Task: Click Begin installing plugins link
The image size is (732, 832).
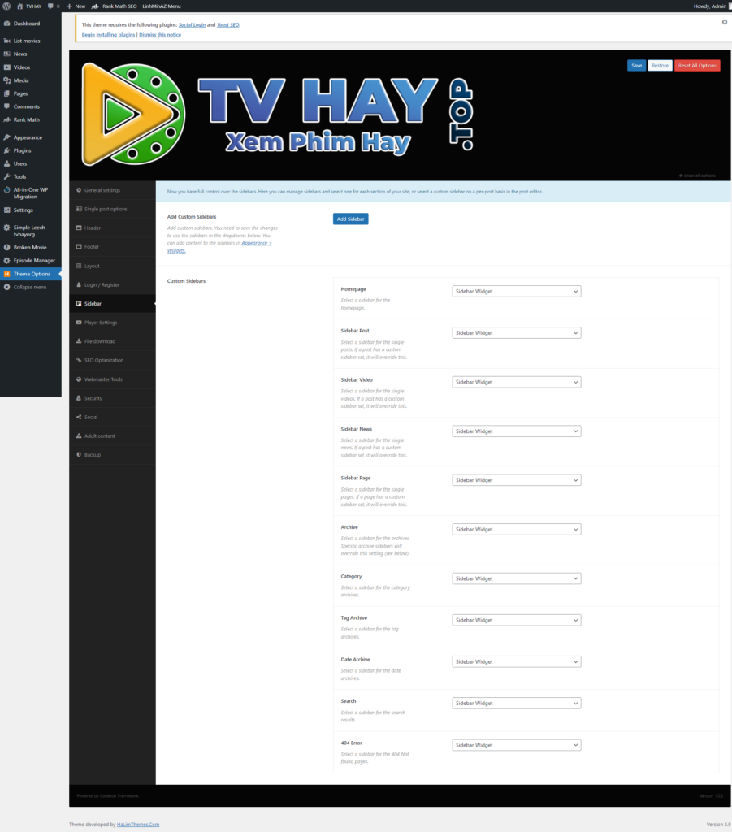Action: coord(108,35)
